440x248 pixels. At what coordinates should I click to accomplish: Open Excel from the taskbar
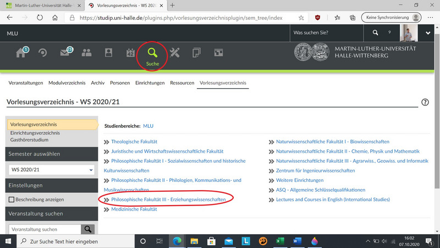pos(280,241)
